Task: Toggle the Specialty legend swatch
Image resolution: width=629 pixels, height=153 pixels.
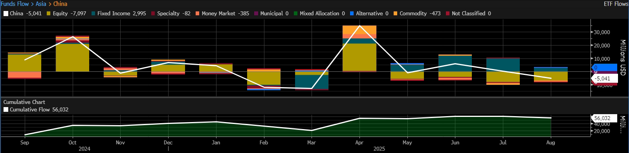Action: coord(153,13)
